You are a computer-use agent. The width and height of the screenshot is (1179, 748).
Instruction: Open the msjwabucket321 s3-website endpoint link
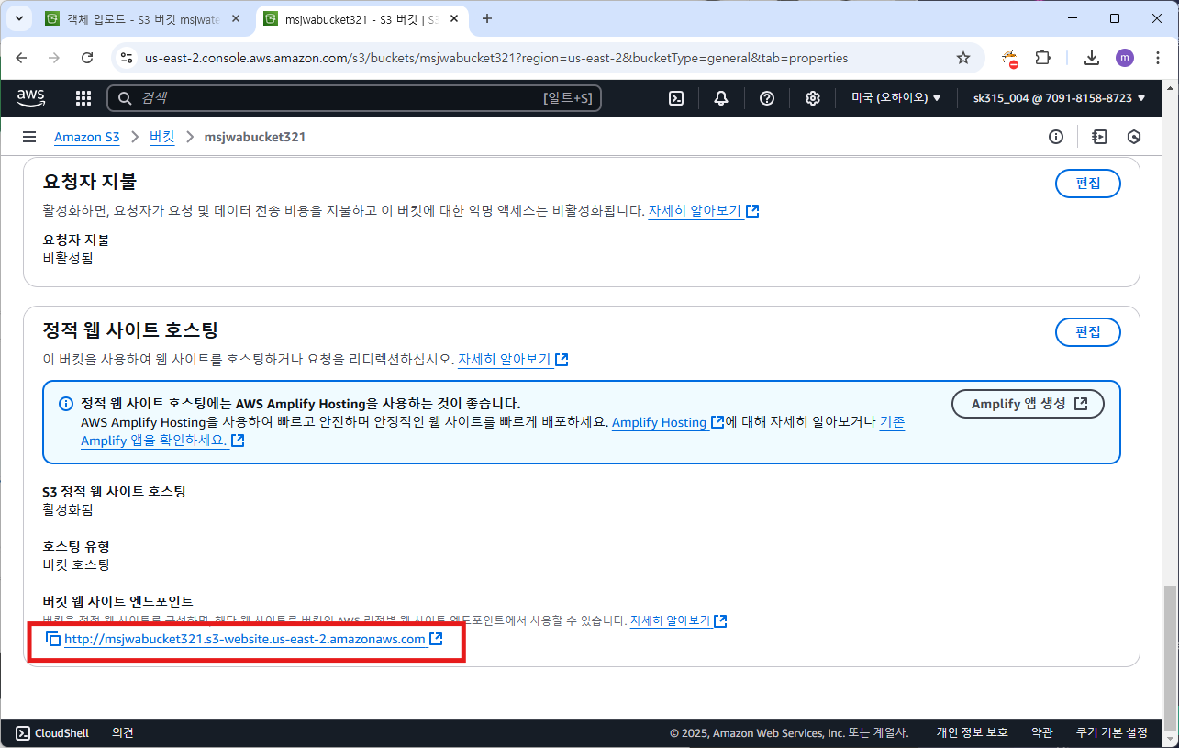pos(254,639)
